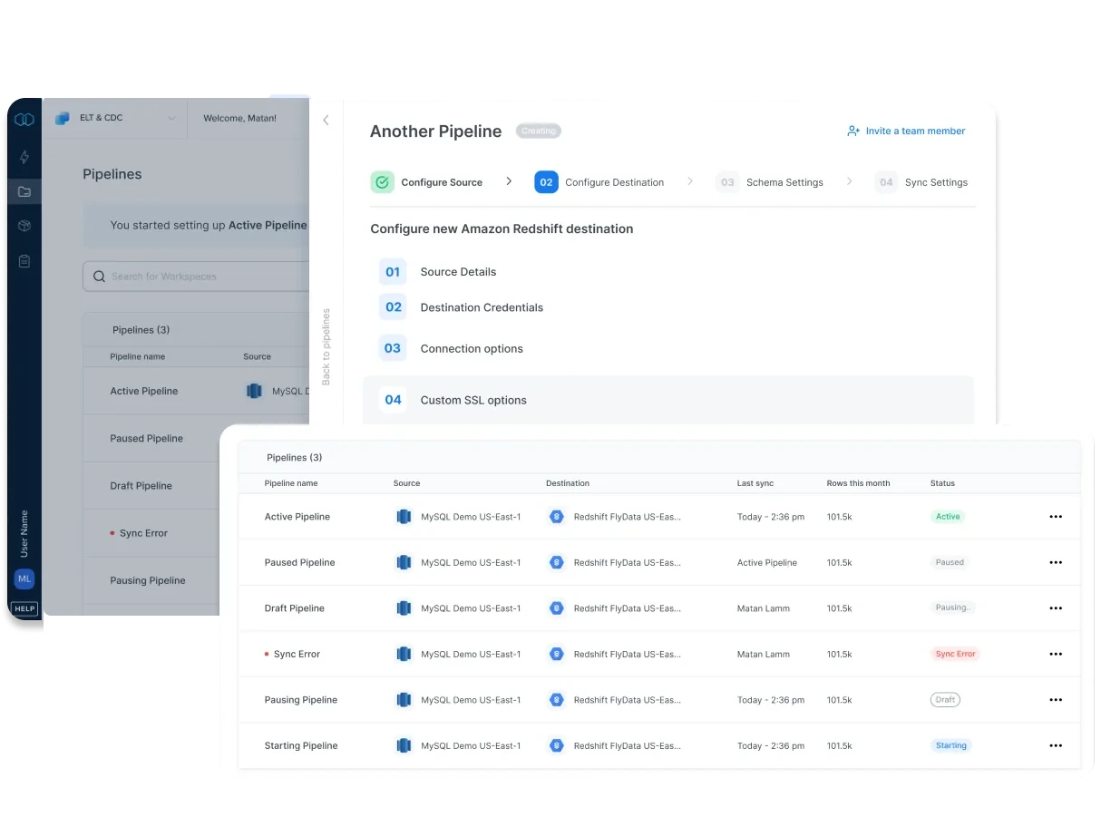
Task: Collapse the panel with the left chevron
Action: click(326, 120)
